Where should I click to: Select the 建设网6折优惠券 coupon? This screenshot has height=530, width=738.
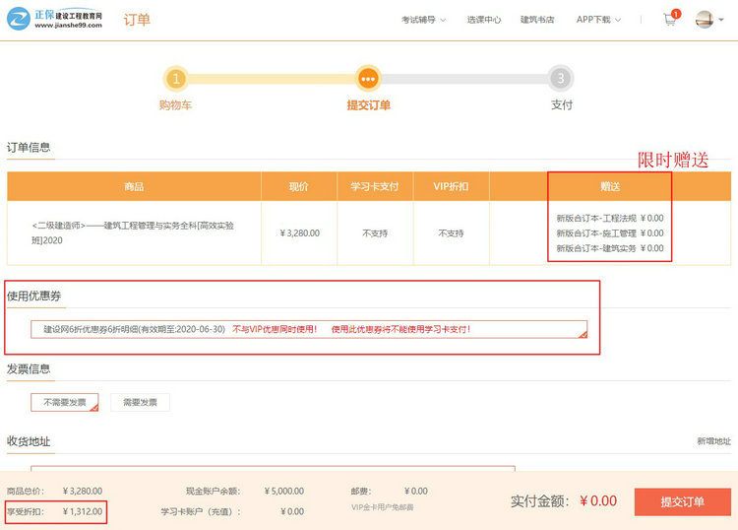point(309,329)
